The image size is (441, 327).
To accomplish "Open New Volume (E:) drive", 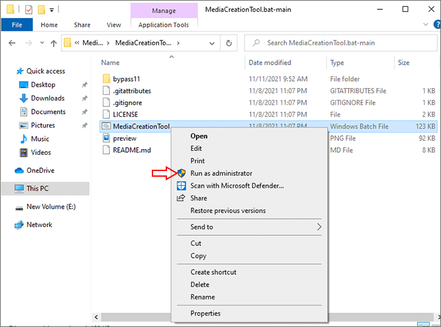I will pyautogui.click(x=51, y=207).
